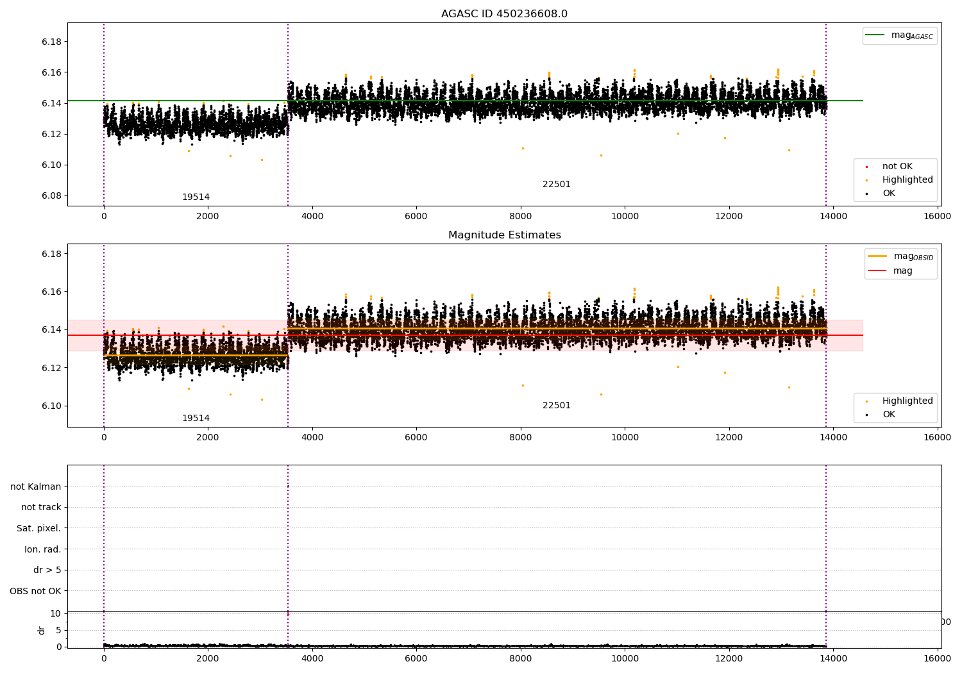Click the 'AGASC ID 450236608.0' plot title
962x673 pixels.
504,14
